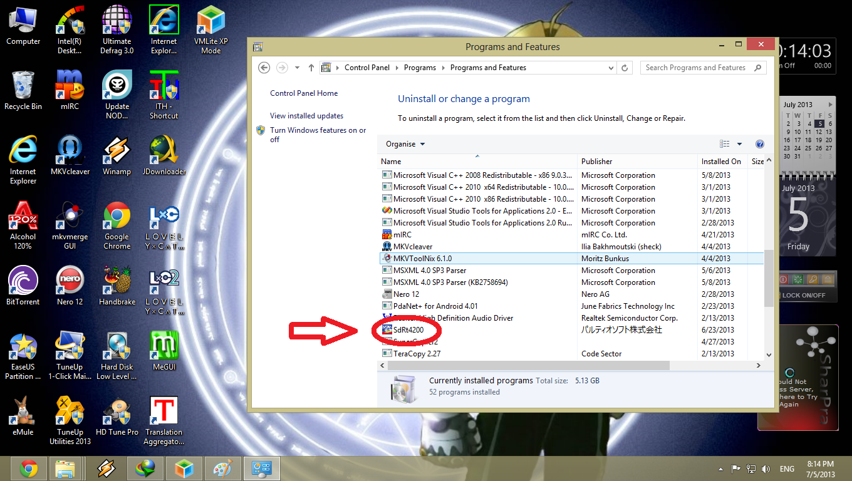Select the Recycle Bin icon
The width and height of the screenshot is (852, 481).
tap(23, 91)
